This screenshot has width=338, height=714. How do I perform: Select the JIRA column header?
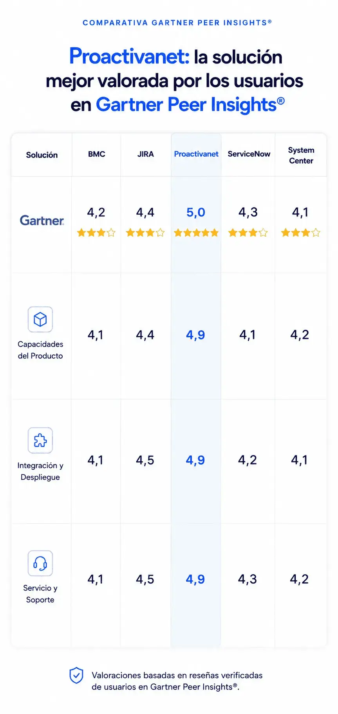(146, 154)
